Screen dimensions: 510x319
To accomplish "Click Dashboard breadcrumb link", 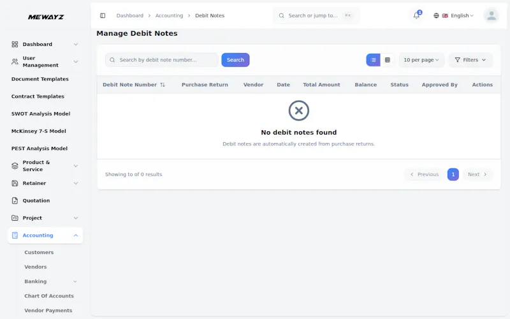I will 130,15.
